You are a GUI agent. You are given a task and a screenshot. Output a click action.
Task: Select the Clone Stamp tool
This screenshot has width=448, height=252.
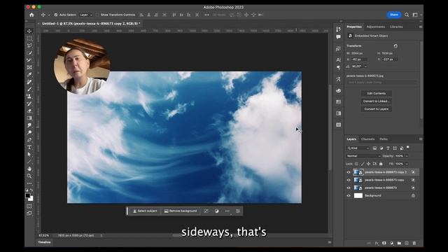click(x=29, y=97)
